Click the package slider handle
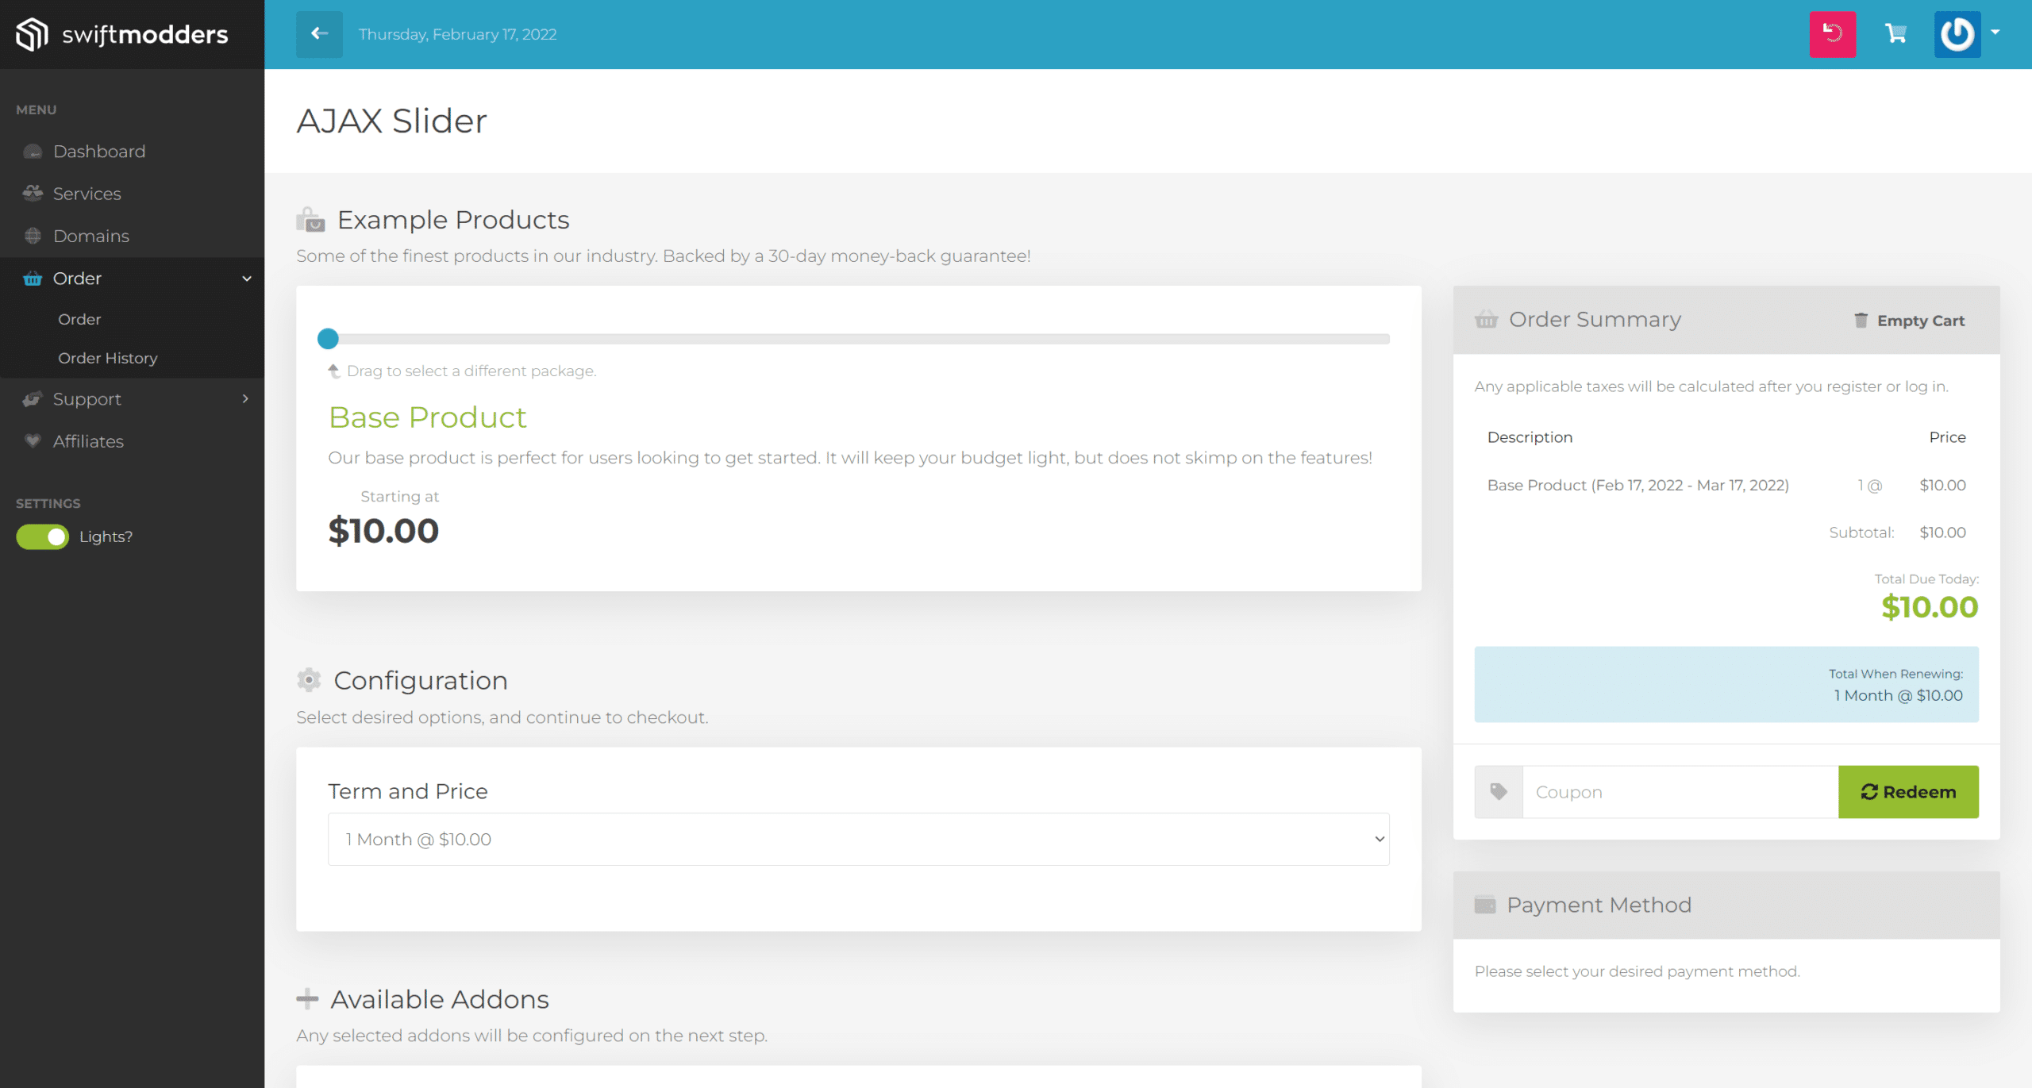The width and height of the screenshot is (2032, 1088). coord(328,339)
